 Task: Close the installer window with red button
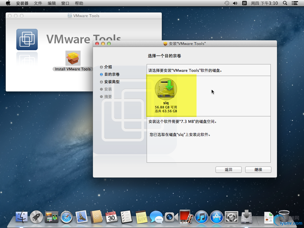coord(97,44)
